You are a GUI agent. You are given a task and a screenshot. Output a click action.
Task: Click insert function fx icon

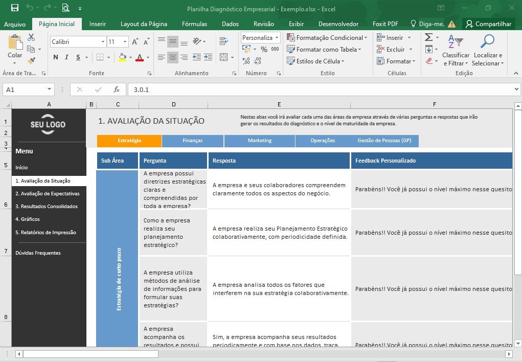117,89
